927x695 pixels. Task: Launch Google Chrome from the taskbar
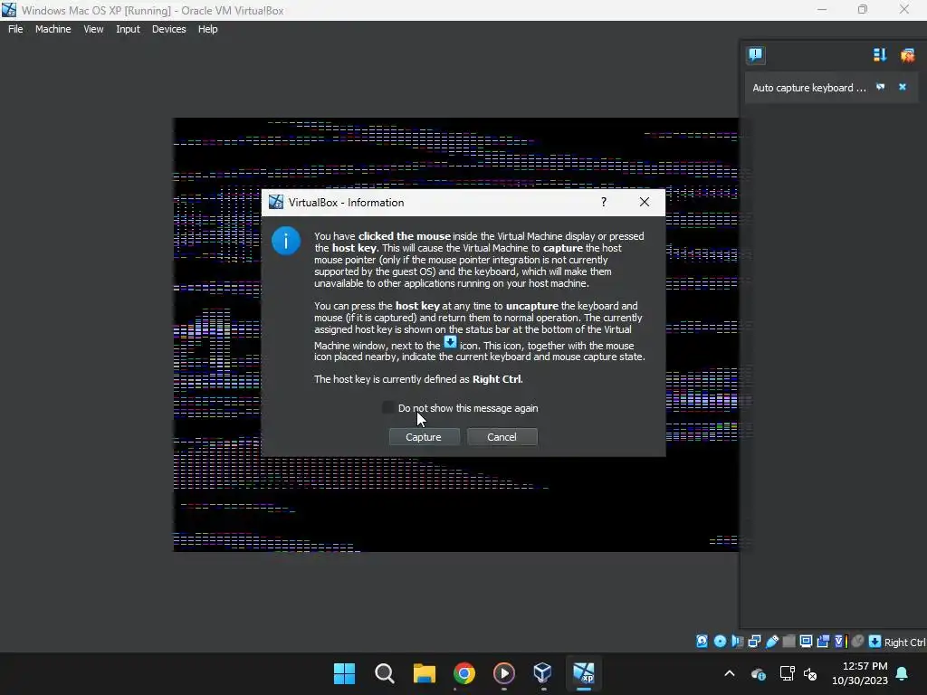pos(464,673)
